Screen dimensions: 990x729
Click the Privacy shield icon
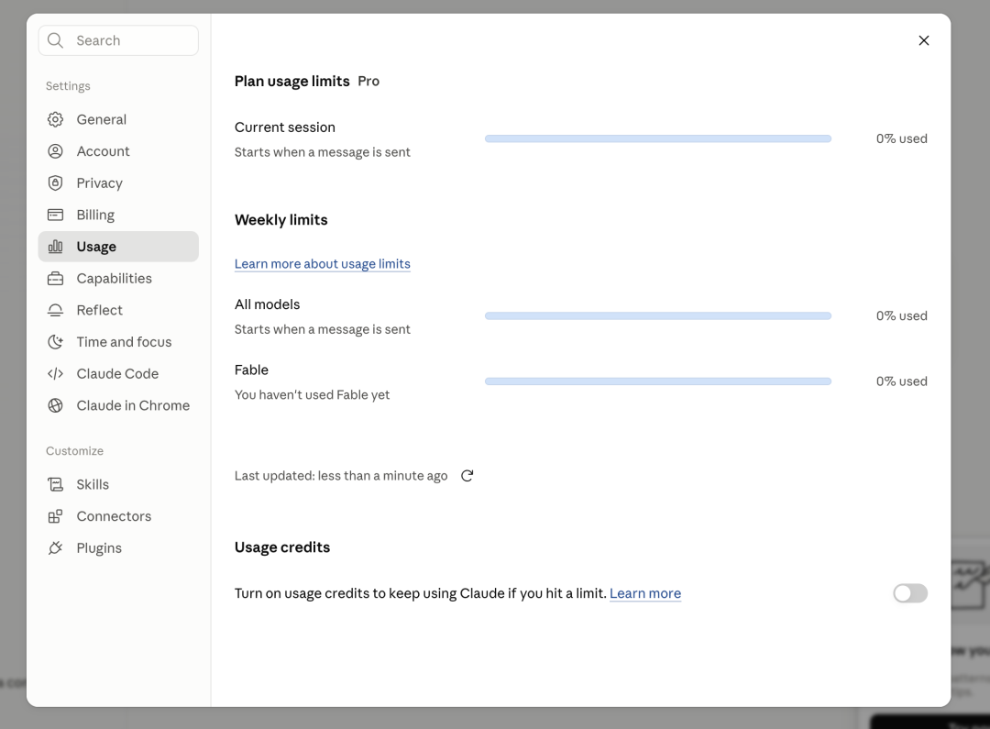point(56,183)
